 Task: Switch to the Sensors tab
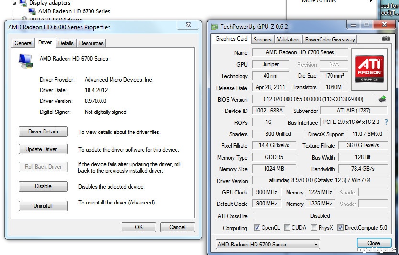[262, 39]
